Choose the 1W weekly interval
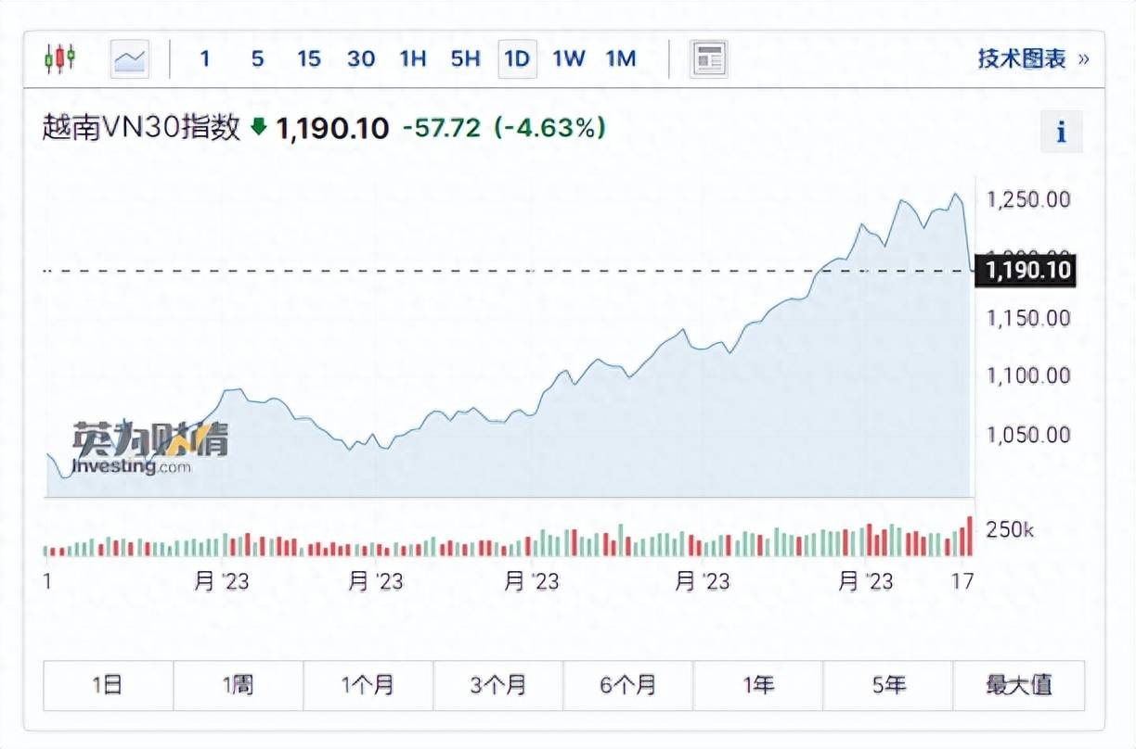 pos(568,59)
